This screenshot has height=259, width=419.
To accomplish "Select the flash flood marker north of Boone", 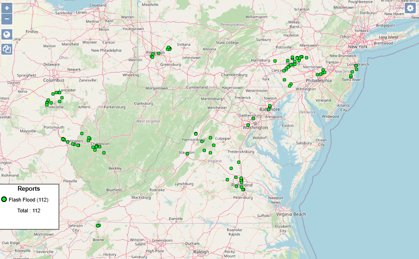I will pos(98,226).
